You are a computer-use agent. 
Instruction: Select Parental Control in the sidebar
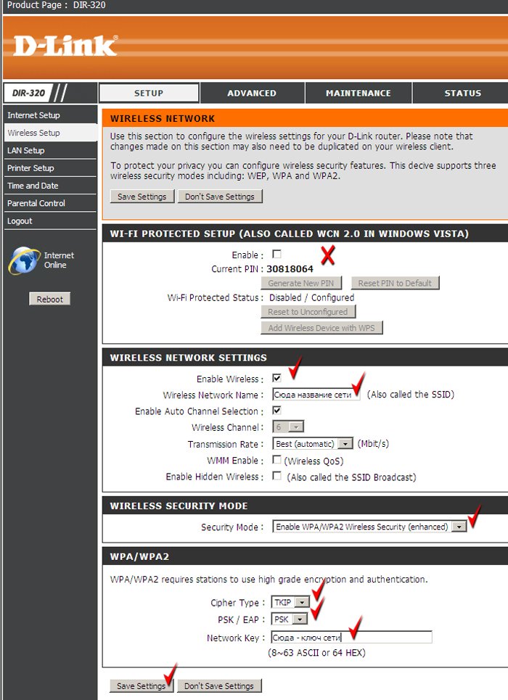[x=36, y=203]
